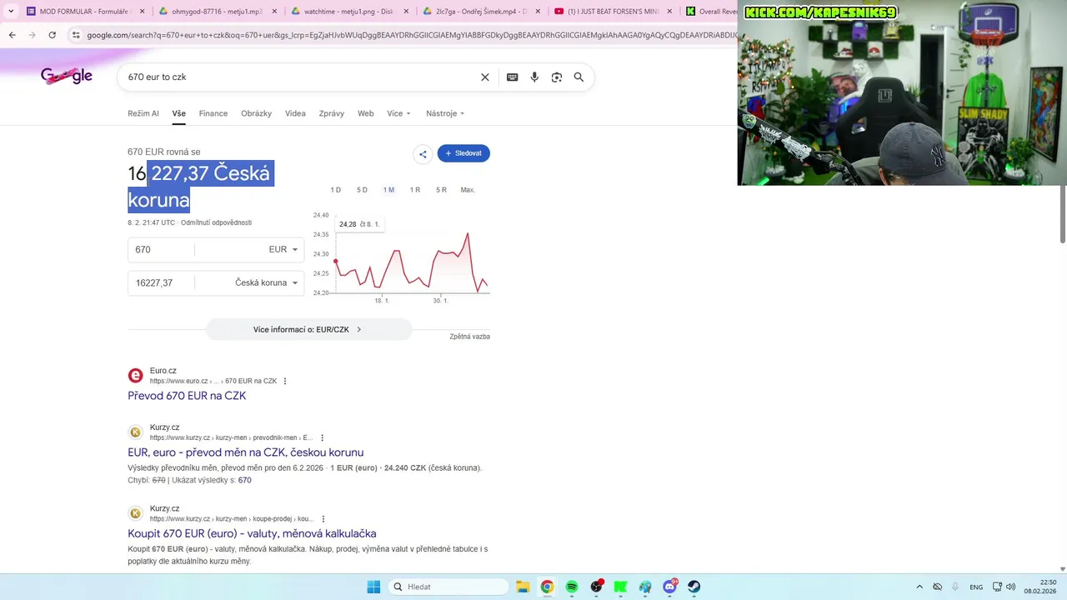The image size is (1067, 600).
Task: Open volume control in system tray
Action: tap(1011, 587)
